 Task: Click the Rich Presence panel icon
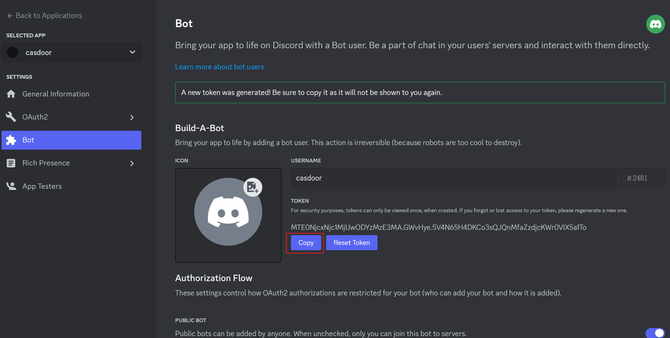(11, 163)
